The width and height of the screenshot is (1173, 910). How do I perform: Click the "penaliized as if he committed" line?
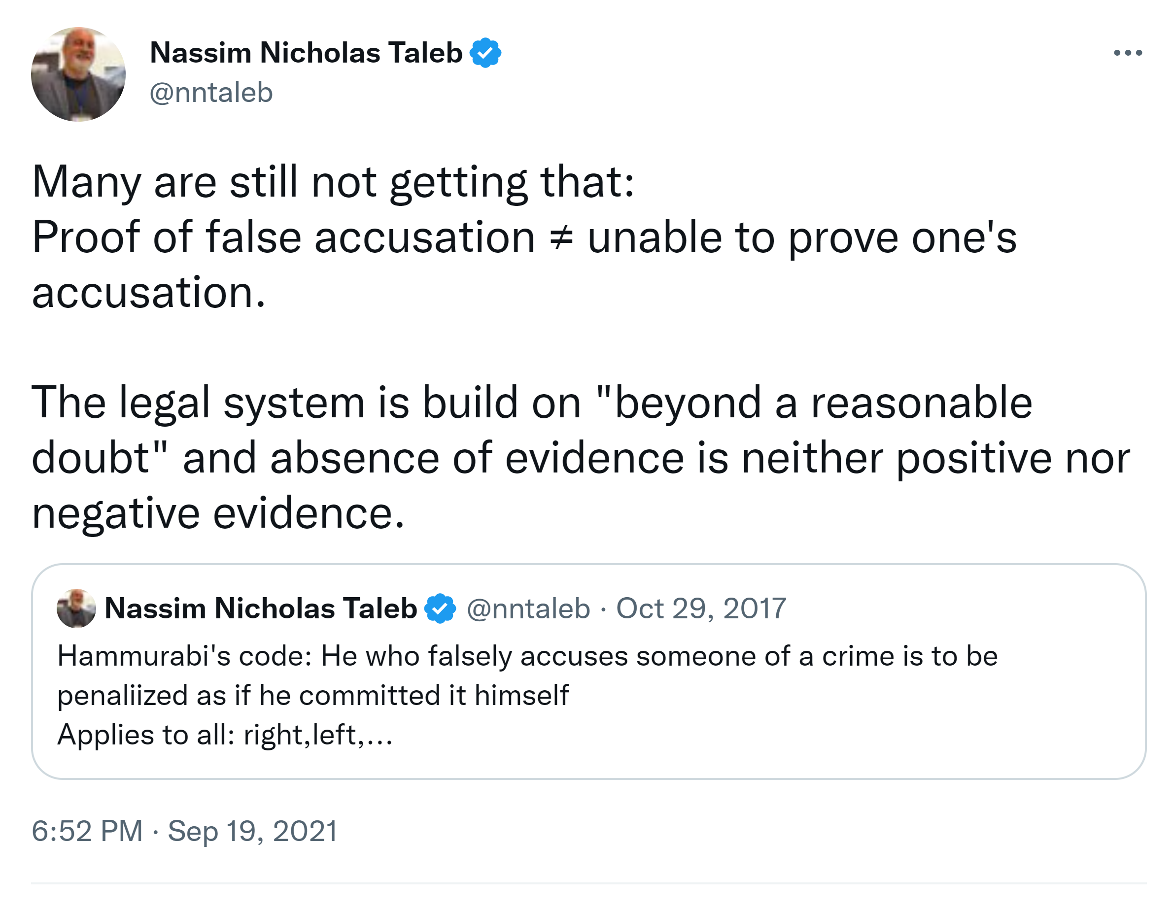pyautogui.click(x=312, y=695)
